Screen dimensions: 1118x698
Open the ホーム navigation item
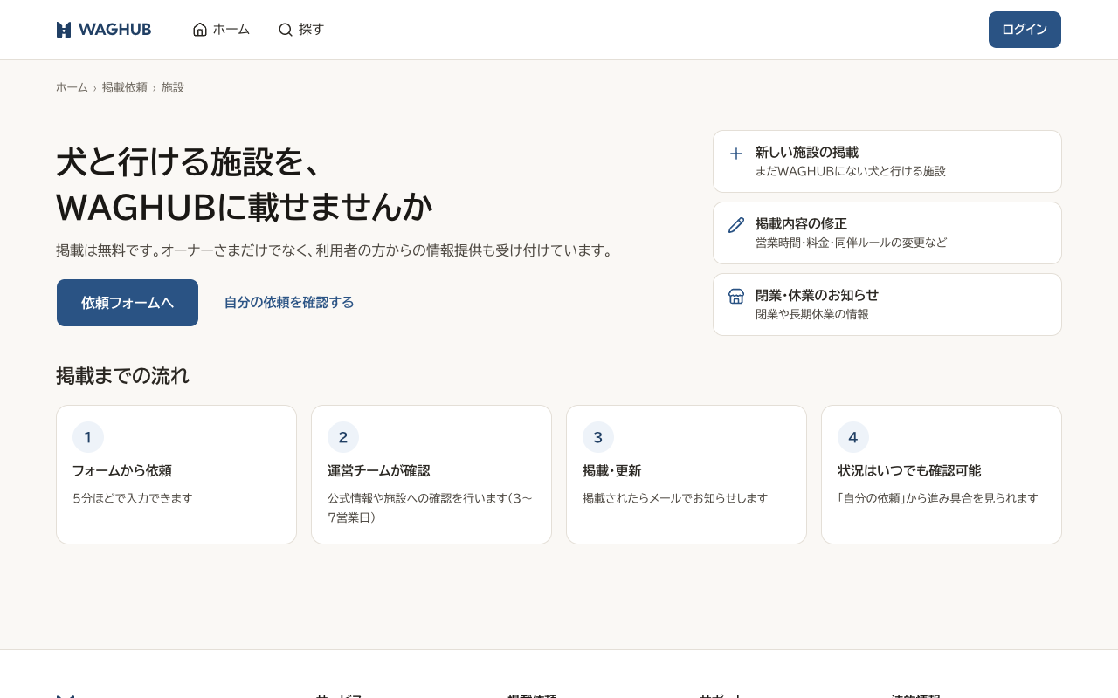(221, 30)
